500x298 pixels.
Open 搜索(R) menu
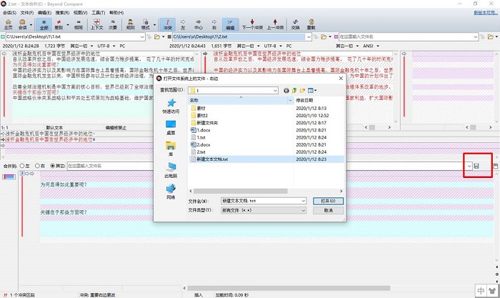click(x=62, y=13)
